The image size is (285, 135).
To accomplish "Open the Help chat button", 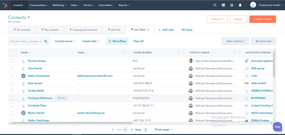I will point(278,127).
